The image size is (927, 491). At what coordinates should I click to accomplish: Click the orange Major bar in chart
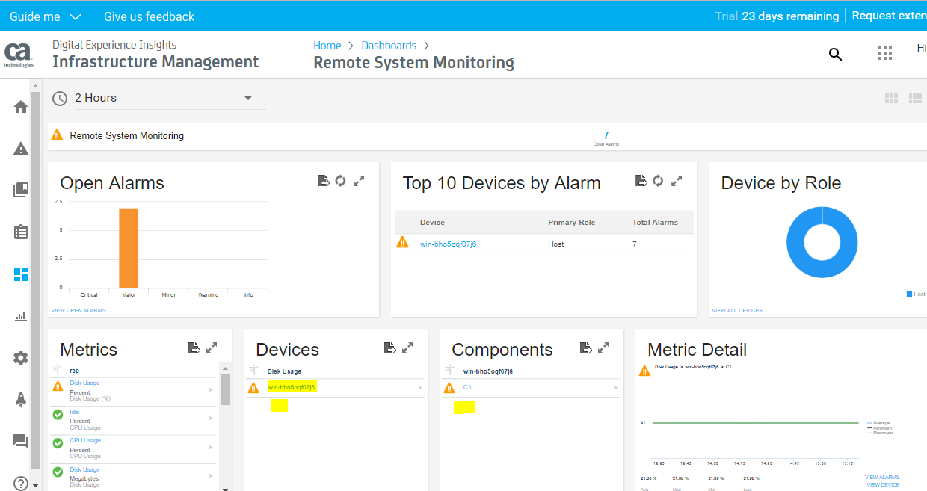[129, 247]
